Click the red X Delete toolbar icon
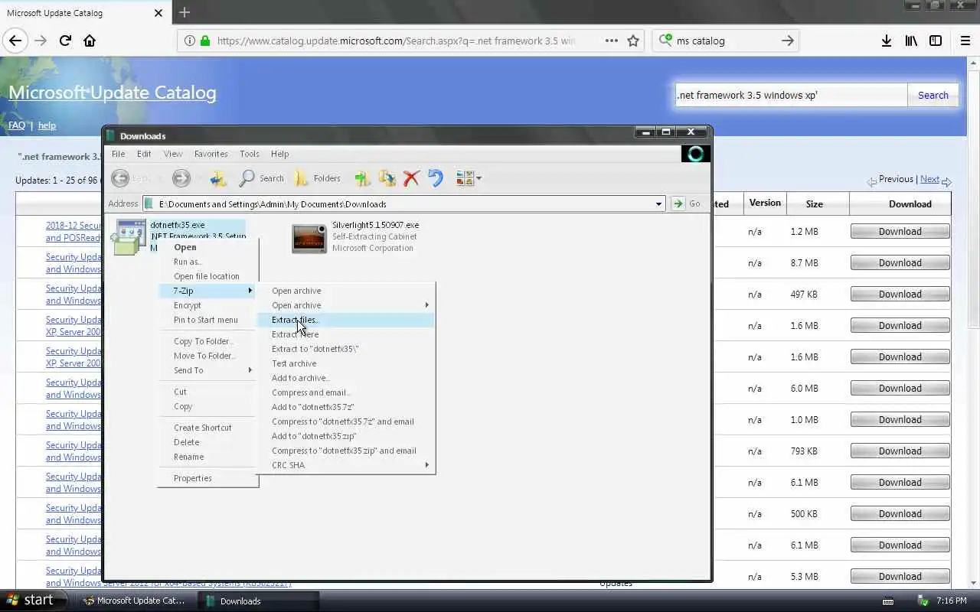The width and height of the screenshot is (980, 612). click(x=411, y=178)
